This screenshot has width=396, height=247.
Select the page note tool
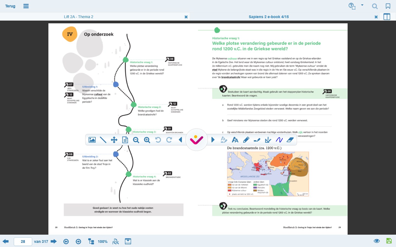tap(125, 140)
